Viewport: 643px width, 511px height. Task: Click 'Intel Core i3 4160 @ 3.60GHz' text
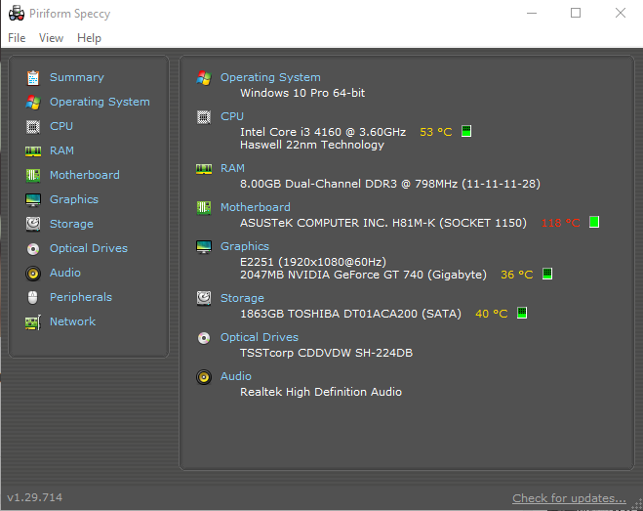click(323, 132)
